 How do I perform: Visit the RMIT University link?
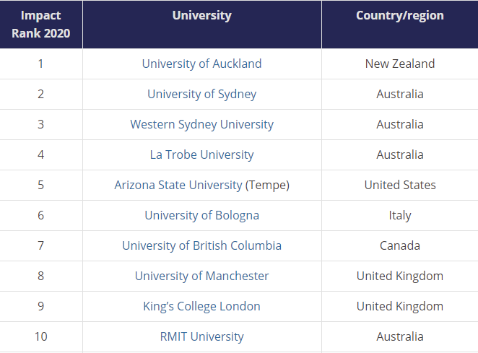[x=201, y=336]
